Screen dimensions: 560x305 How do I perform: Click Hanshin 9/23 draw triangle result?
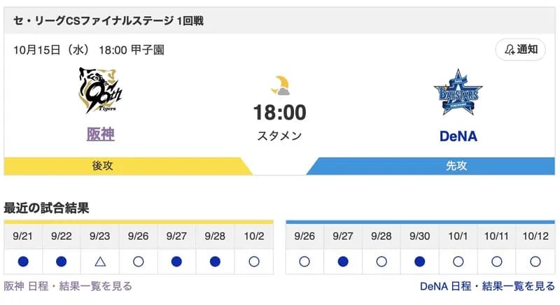click(99, 262)
